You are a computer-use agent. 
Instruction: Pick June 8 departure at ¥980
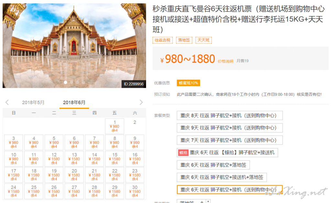(115, 142)
